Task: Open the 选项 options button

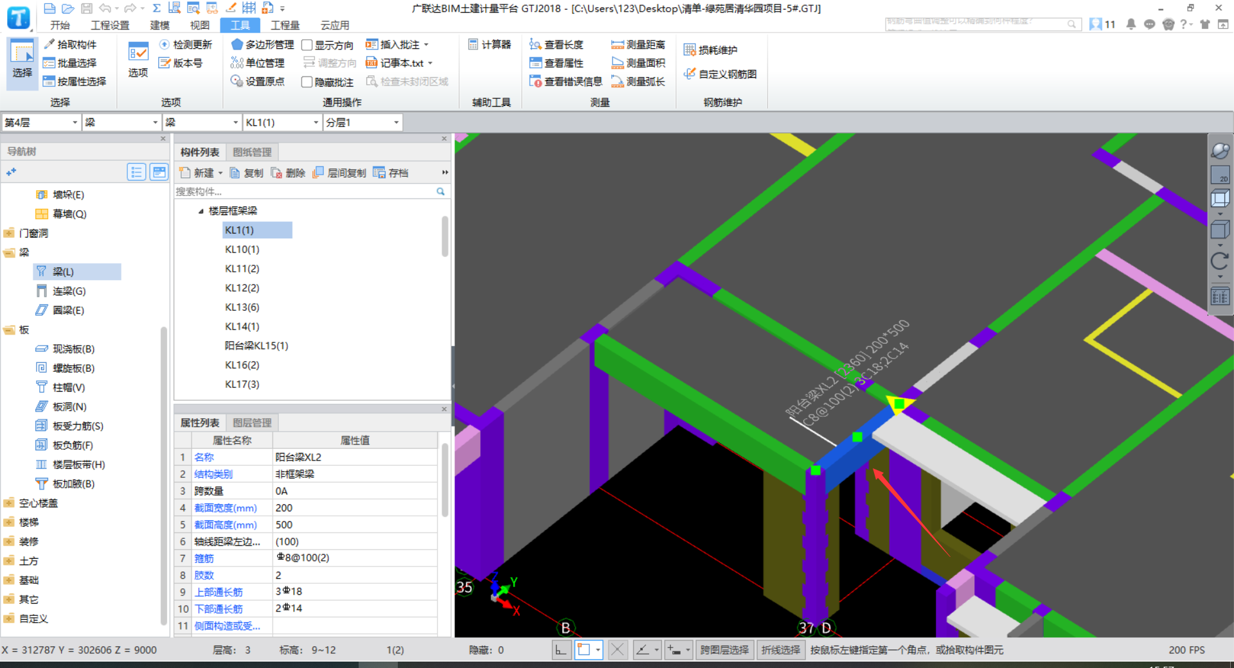Action: 138,59
